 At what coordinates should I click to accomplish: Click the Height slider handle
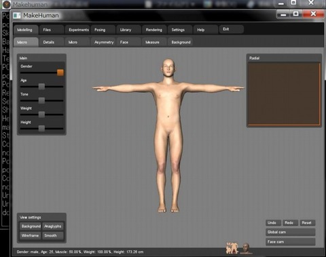(x=41, y=129)
